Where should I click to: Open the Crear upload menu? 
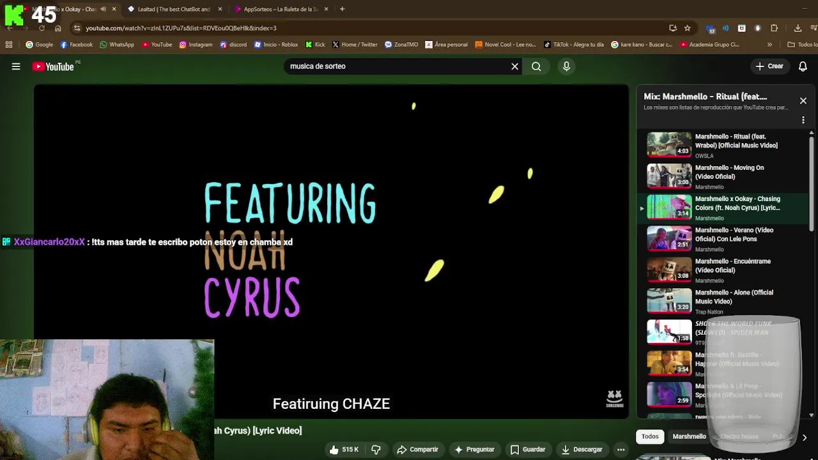click(x=769, y=66)
